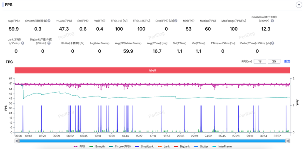Click the Avg(FTime) value 16.7

click(157, 51)
